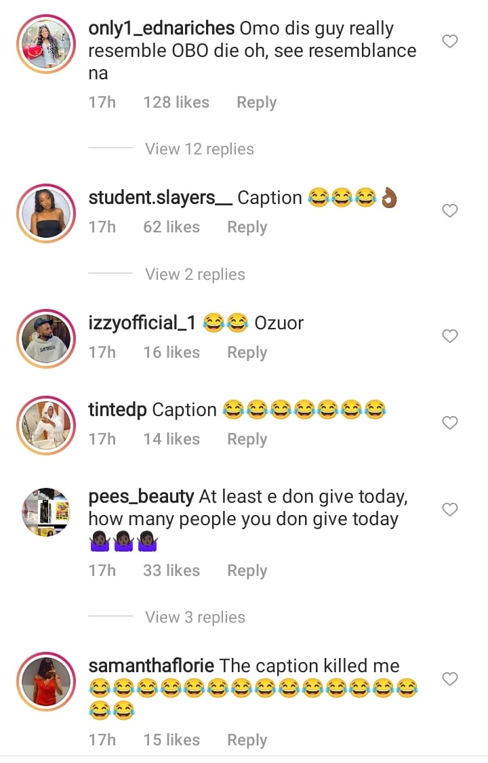Open tintedp username profile link
This screenshot has height=763, width=488.
click(x=117, y=410)
